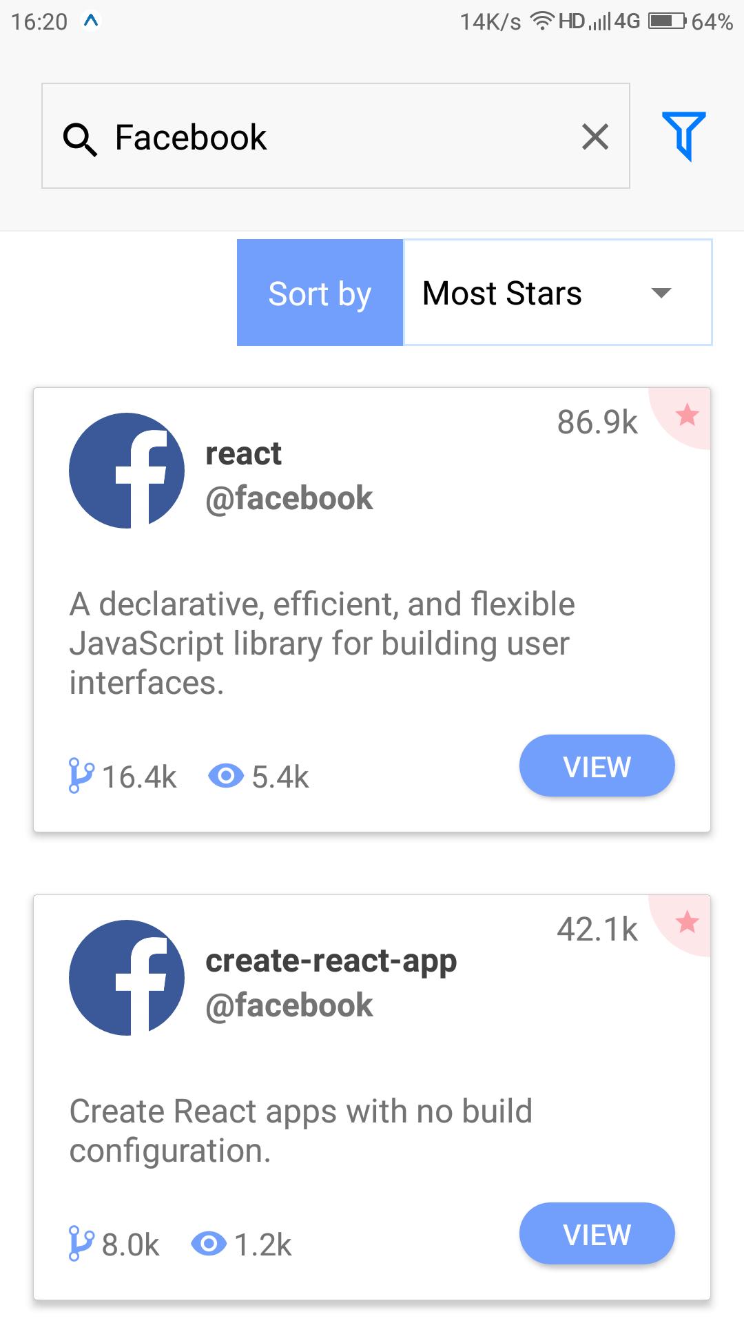View the react repository
744x1323 pixels.
[x=597, y=766]
